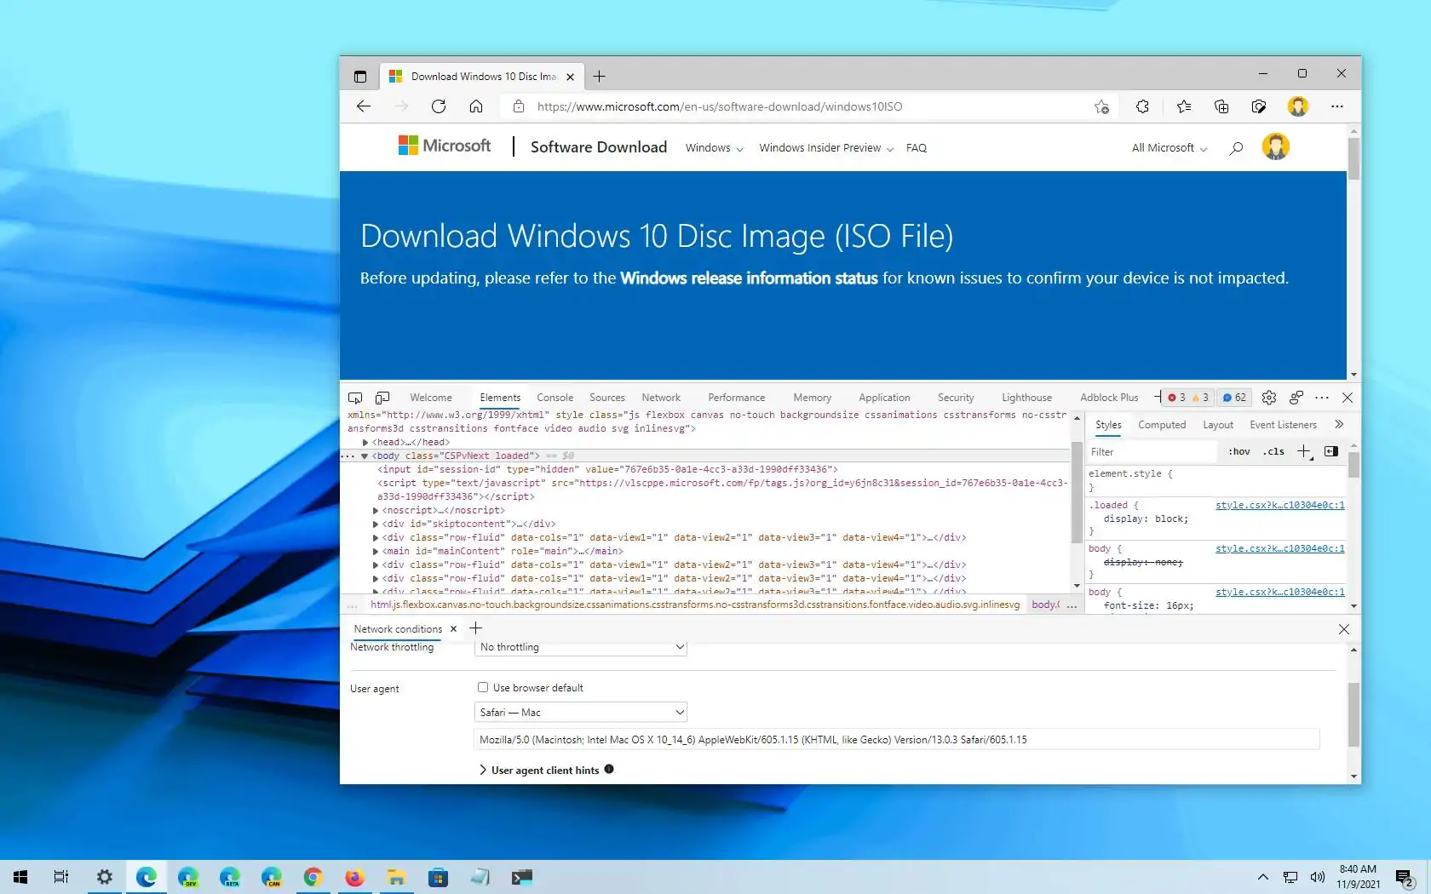The height and width of the screenshot is (894, 1431).
Task: Select the Computed styles tab
Action: [x=1162, y=425]
